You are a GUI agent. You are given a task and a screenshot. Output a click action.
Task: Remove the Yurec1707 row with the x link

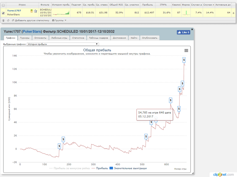tap(233, 13)
